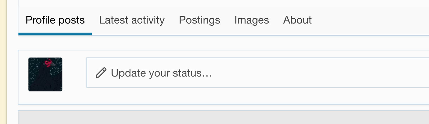
Task: Click the gray panel below the status box
Action: click(x=224, y=117)
